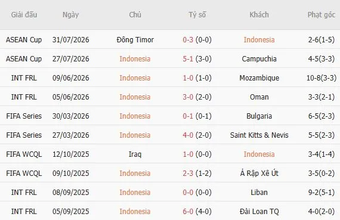Screen dimensions: 340x220
Task: Open the 5-1 score against Campuchia
Action: [x=188, y=59]
